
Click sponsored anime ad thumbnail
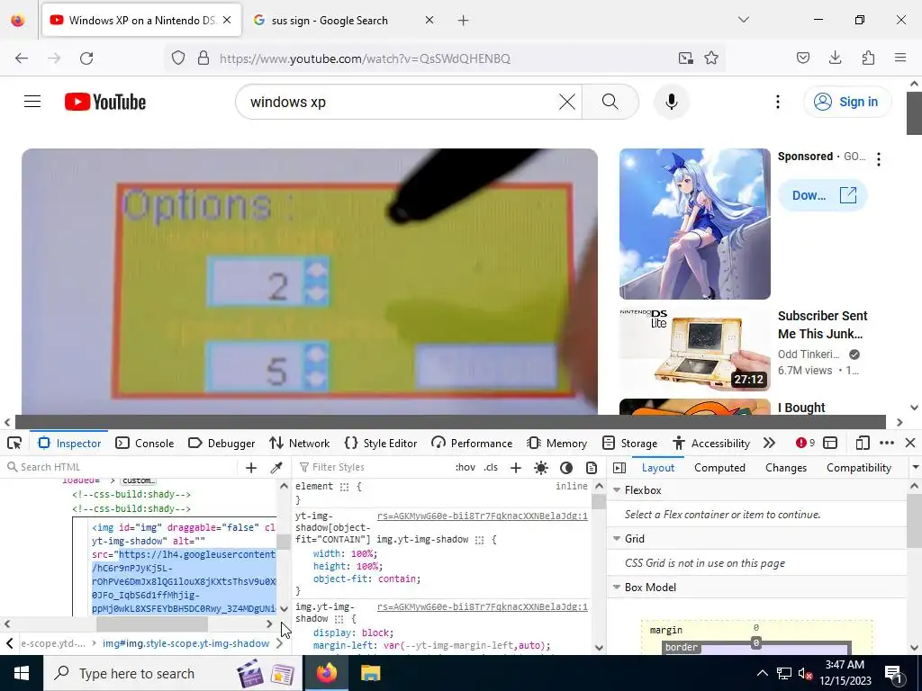tap(695, 224)
